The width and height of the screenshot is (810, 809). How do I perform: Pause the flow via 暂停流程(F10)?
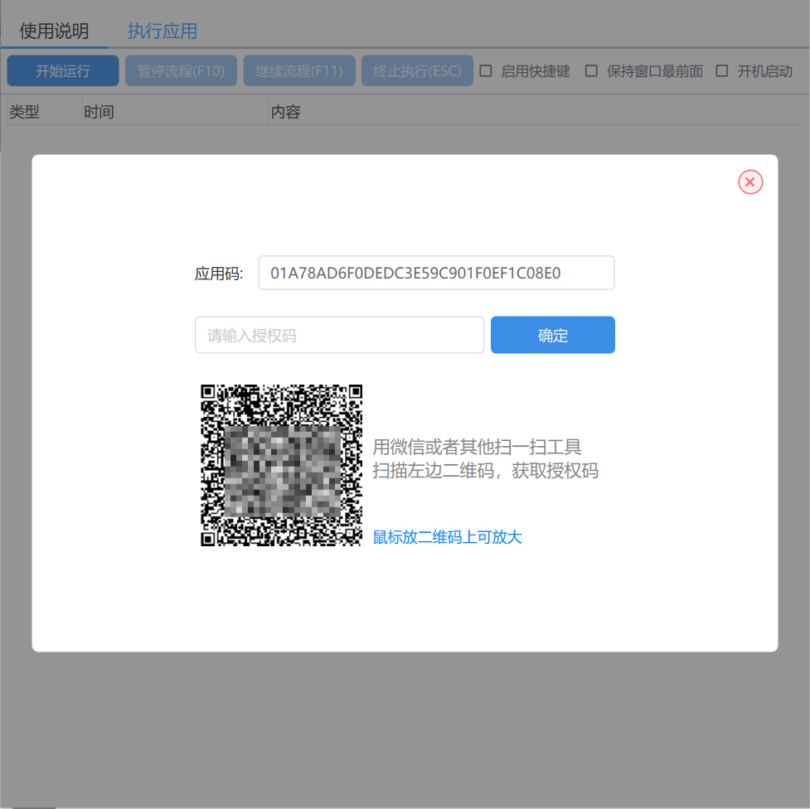click(181, 70)
